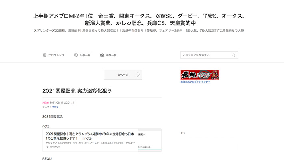Screen dimensions: 284x160
Task: Open the ブログトップ menu text
Action: 56,55
